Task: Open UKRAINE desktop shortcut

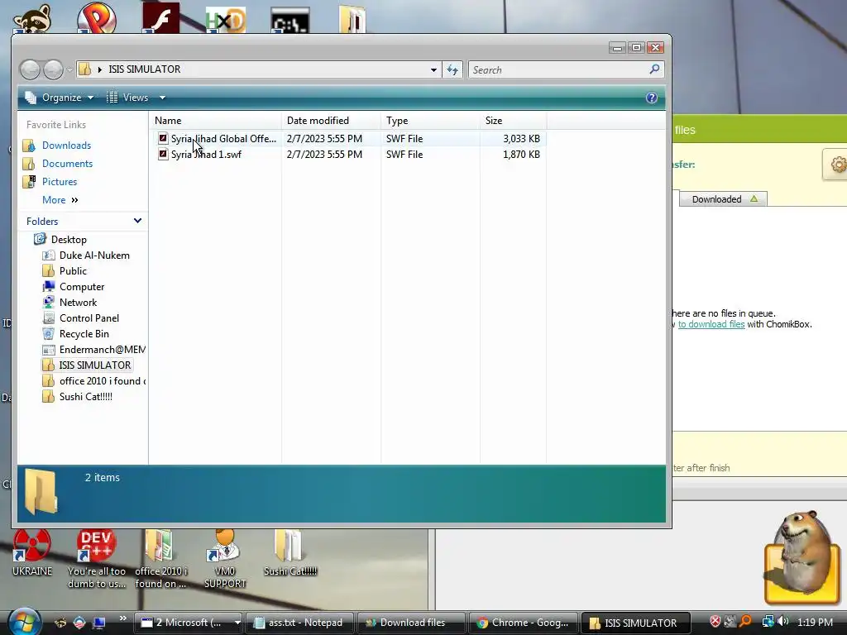Action: 32,553
